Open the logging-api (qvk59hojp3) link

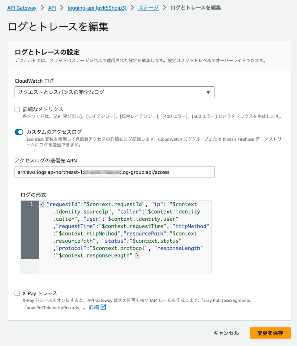(x=96, y=8)
